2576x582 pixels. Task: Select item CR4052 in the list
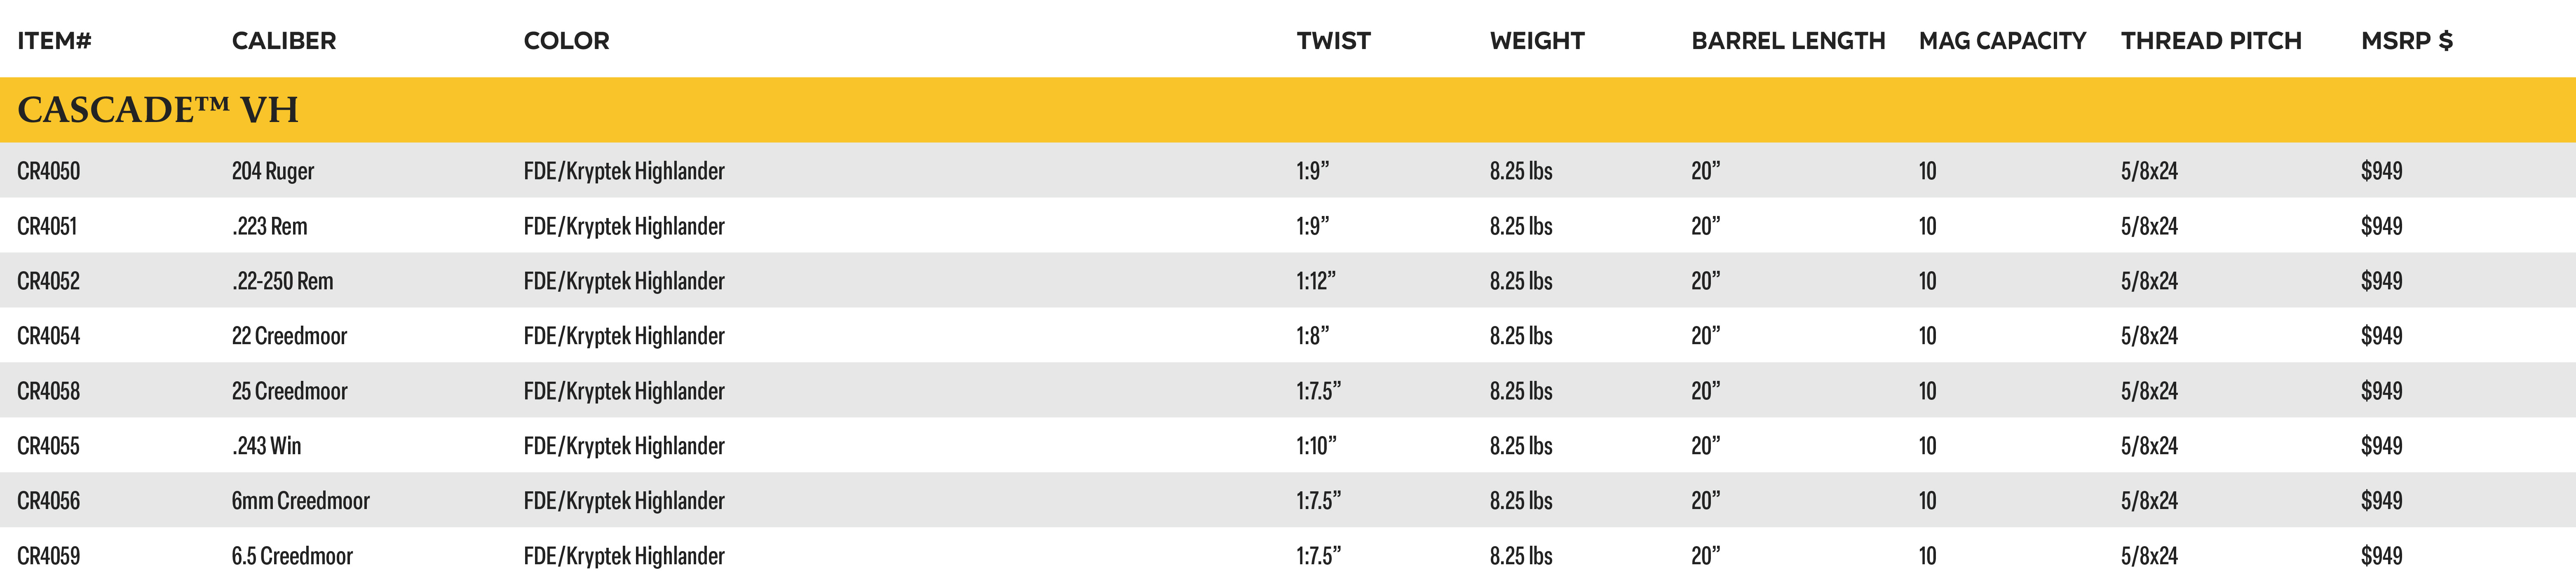(x=48, y=281)
